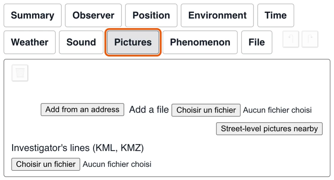Screen dimensions: 334x180
Task: Show the Weather tab
Action: pyautogui.click(x=30, y=42)
